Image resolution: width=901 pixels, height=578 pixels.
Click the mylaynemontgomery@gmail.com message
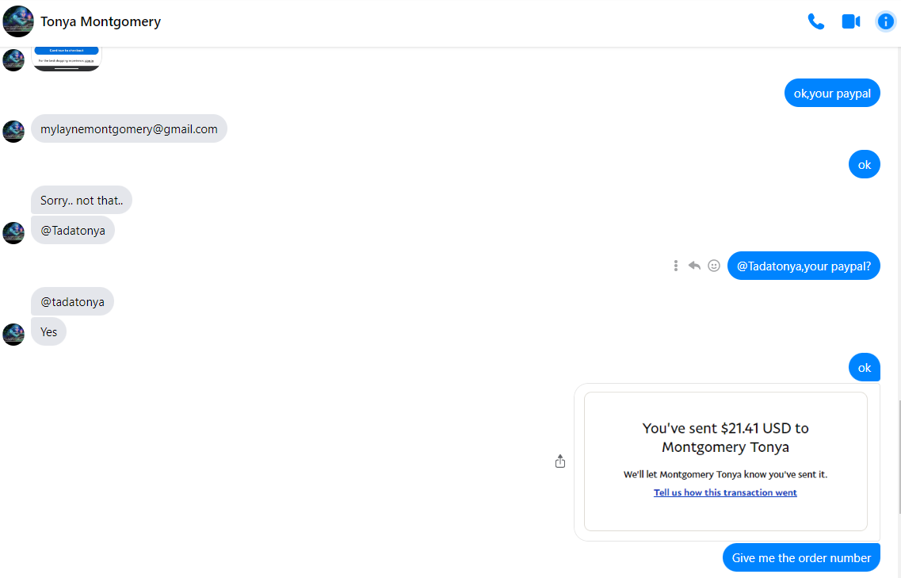point(129,129)
